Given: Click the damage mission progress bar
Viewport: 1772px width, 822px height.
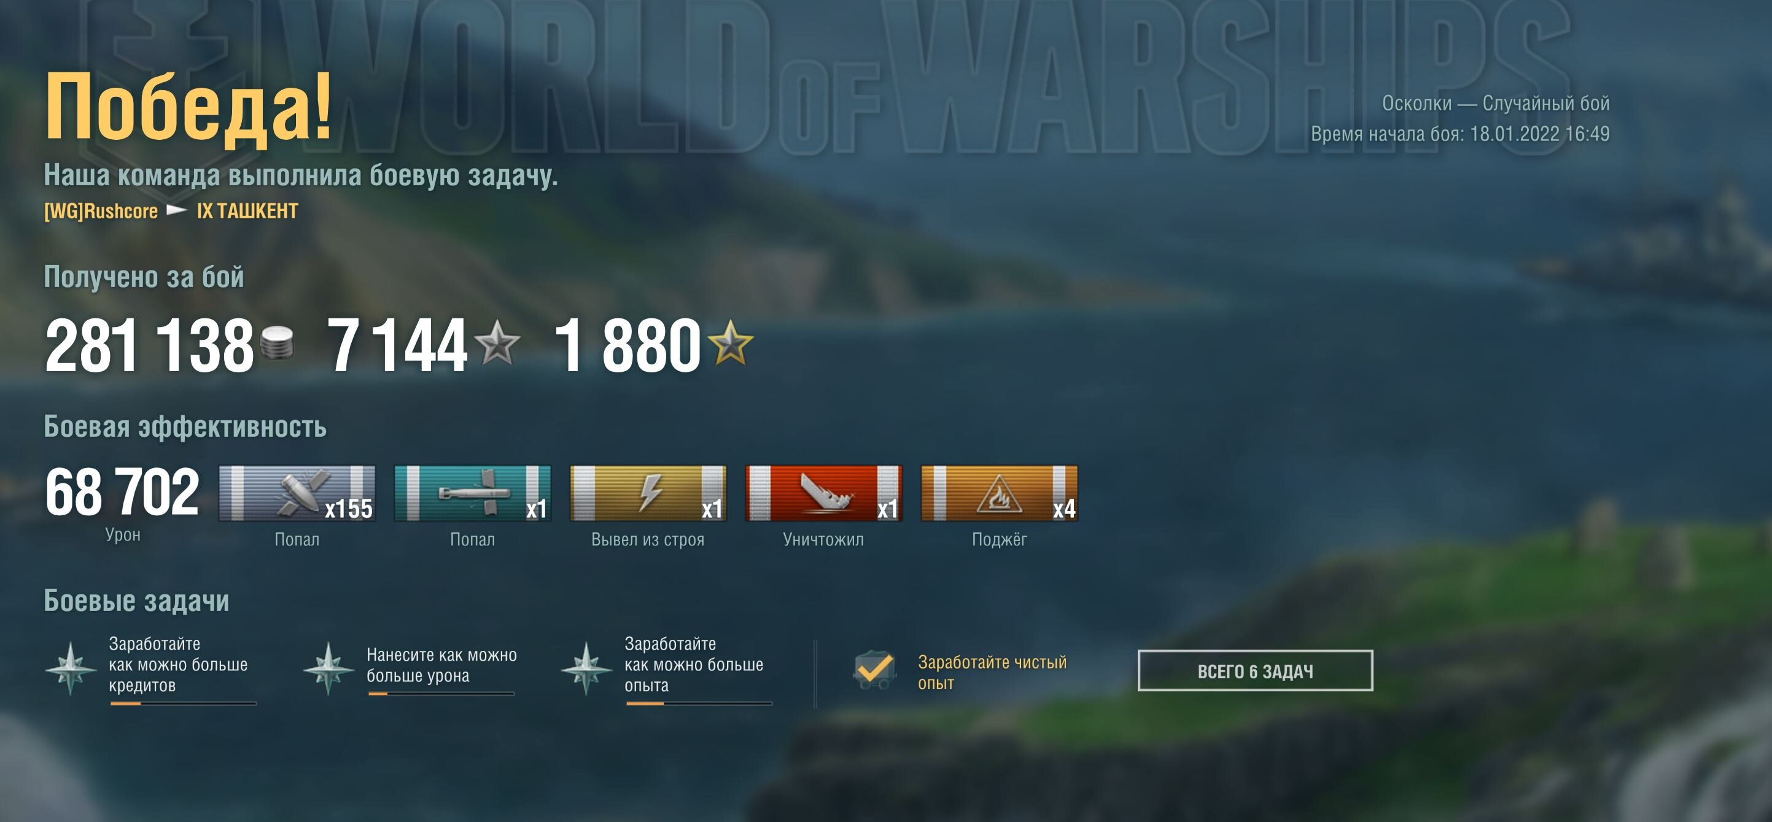Looking at the screenshot, I should point(441,694).
